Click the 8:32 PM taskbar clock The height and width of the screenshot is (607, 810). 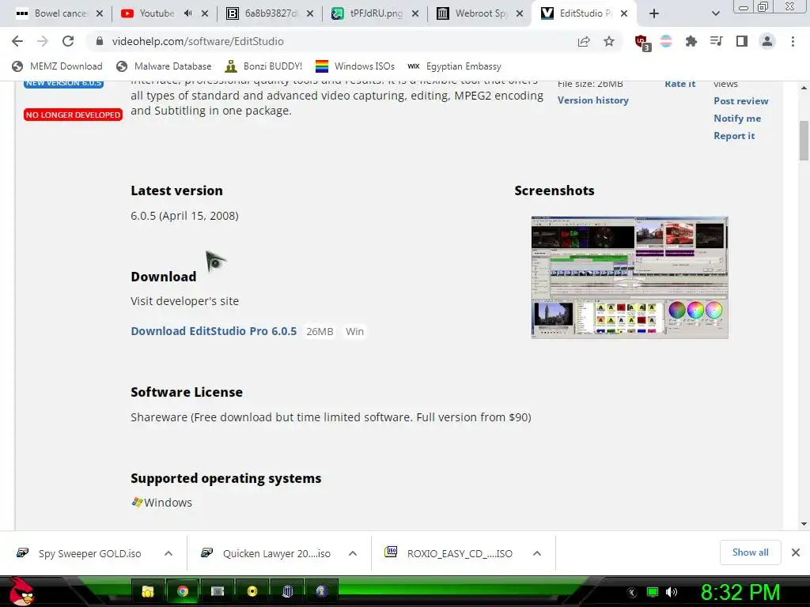(740, 592)
